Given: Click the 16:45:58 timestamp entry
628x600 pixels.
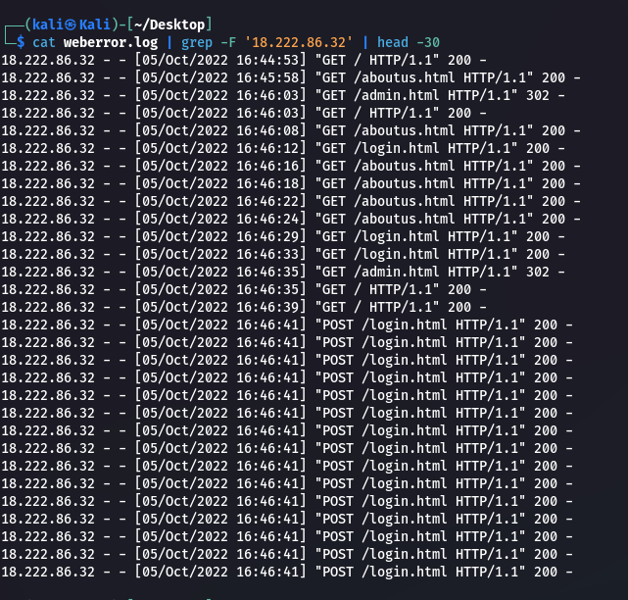Looking at the screenshot, I should pyautogui.click(x=274, y=78).
